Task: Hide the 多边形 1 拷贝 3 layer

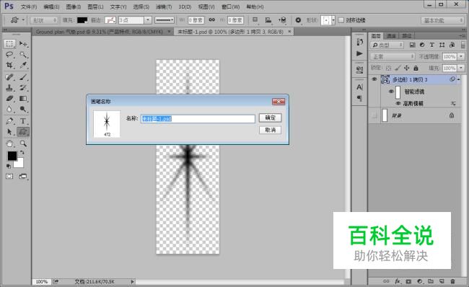Action: click(374, 79)
